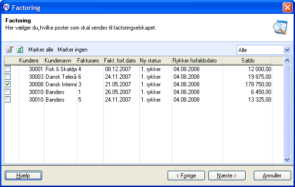295x187 pixels.
Task: Sort by Fakturanr. column header
Action: (x=90, y=61)
